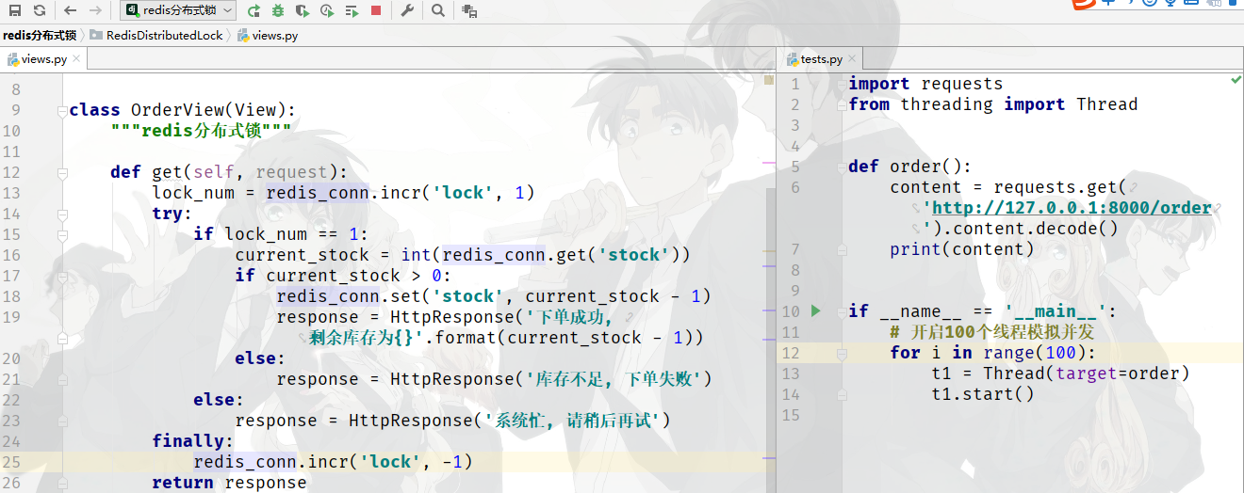
Task: Click "if __name__ == '__main__':" line
Action: click(983, 311)
